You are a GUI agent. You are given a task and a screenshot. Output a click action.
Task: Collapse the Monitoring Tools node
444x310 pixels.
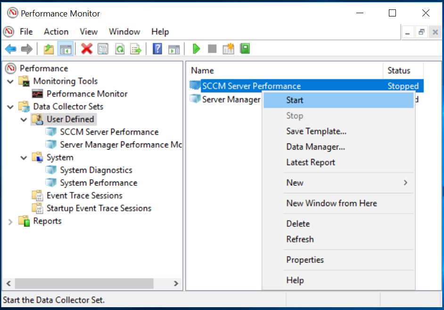10,82
